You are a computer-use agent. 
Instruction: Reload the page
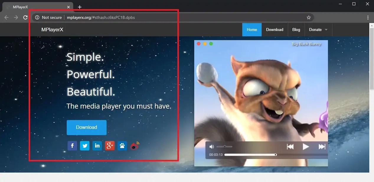tap(25, 17)
